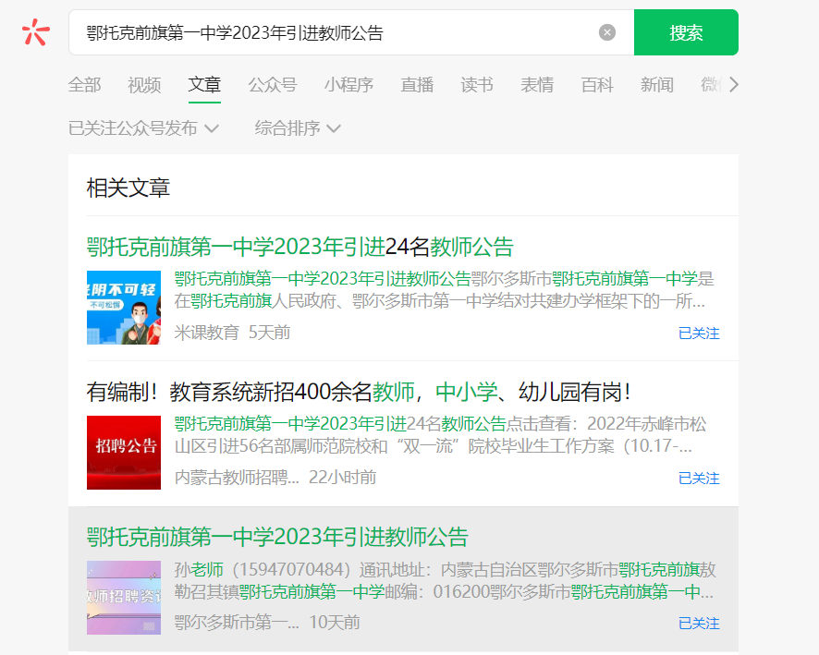
Task: Switch to the 视频 tab
Action: pyautogui.click(x=145, y=85)
